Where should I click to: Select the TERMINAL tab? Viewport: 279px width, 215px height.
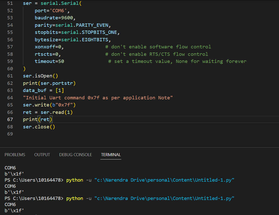point(111,155)
